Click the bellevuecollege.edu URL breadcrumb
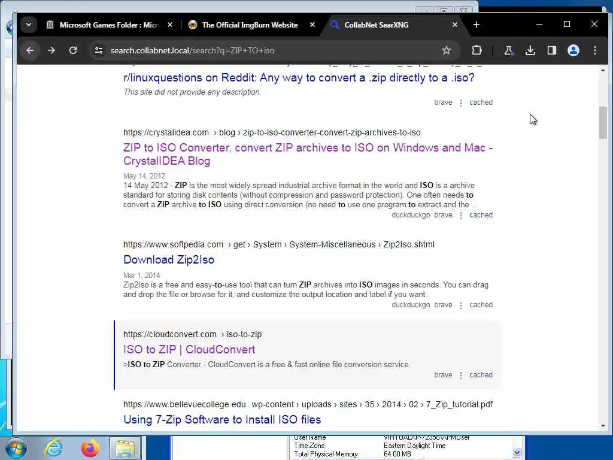The width and height of the screenshot is (613, 460). (308, 404)
